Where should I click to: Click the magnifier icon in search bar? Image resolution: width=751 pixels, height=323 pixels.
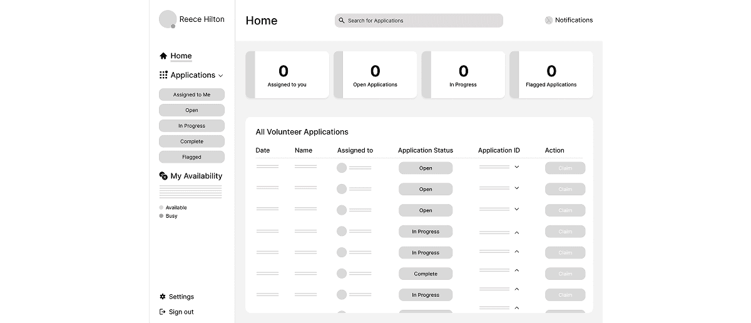(342, 21)
